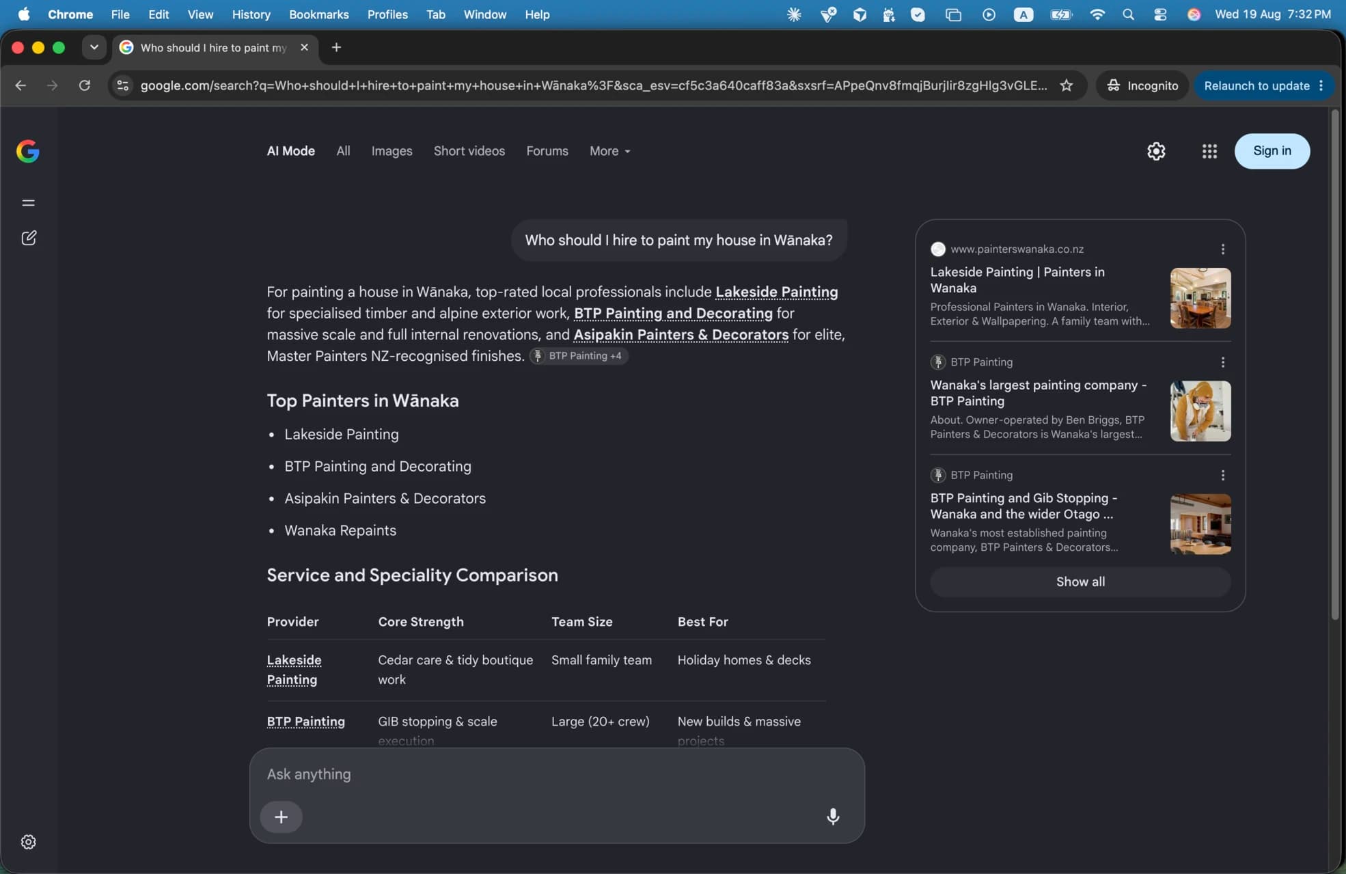The width and height of the screenshot is (1346, 874).
Task: Reload the current page
Action: [85, 85]
